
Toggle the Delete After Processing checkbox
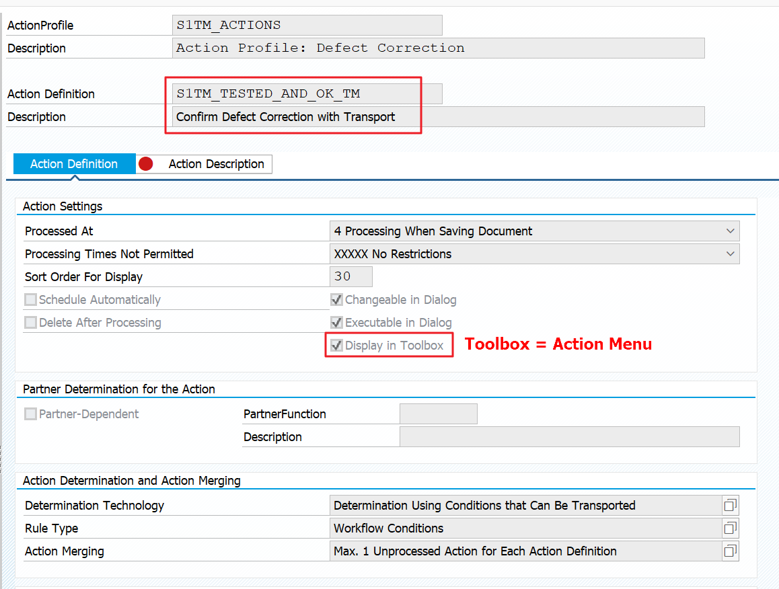(x=31, y=323)
